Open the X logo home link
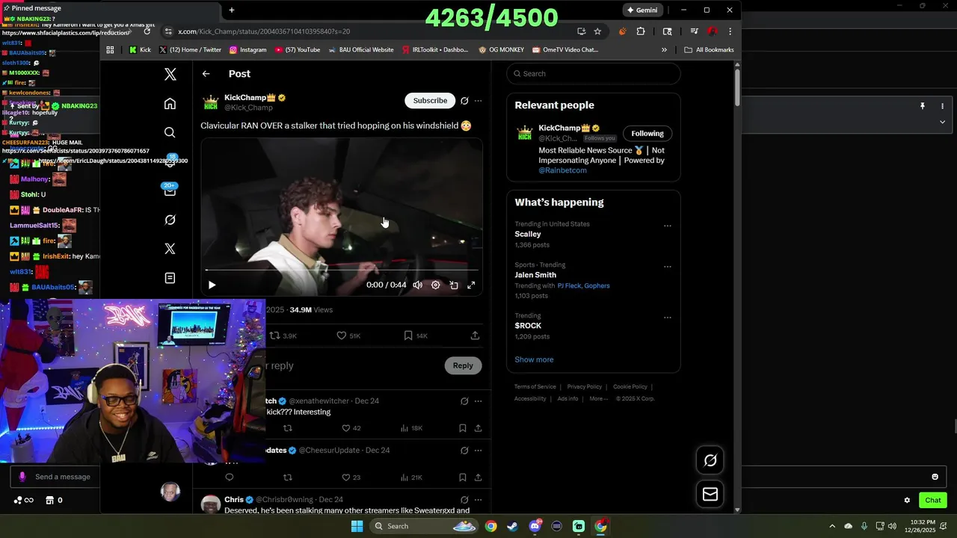The height and width of the screenshot is (538, 957). [170, 74]
